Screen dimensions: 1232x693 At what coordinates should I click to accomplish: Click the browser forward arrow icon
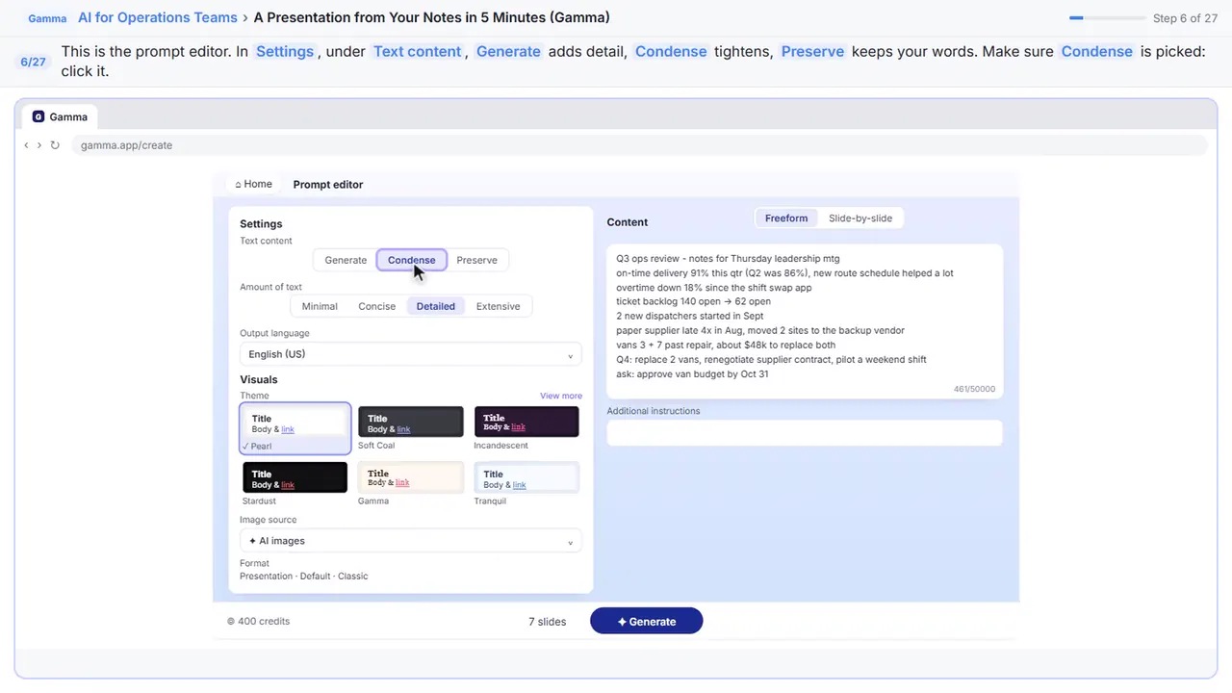click(x=38, y=145)
